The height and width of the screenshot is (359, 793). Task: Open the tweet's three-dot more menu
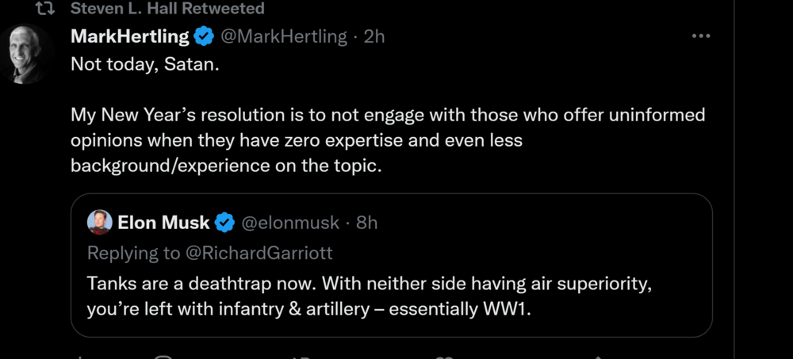pos(701,36)
